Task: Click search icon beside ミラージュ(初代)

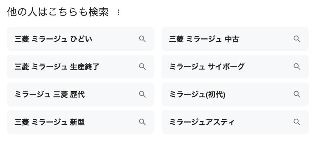Action: pyautogui.click(x=297, y=94)
